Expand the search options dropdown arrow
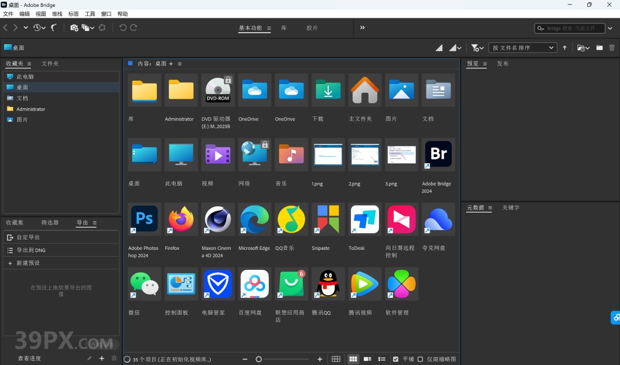 pos(610,29)
